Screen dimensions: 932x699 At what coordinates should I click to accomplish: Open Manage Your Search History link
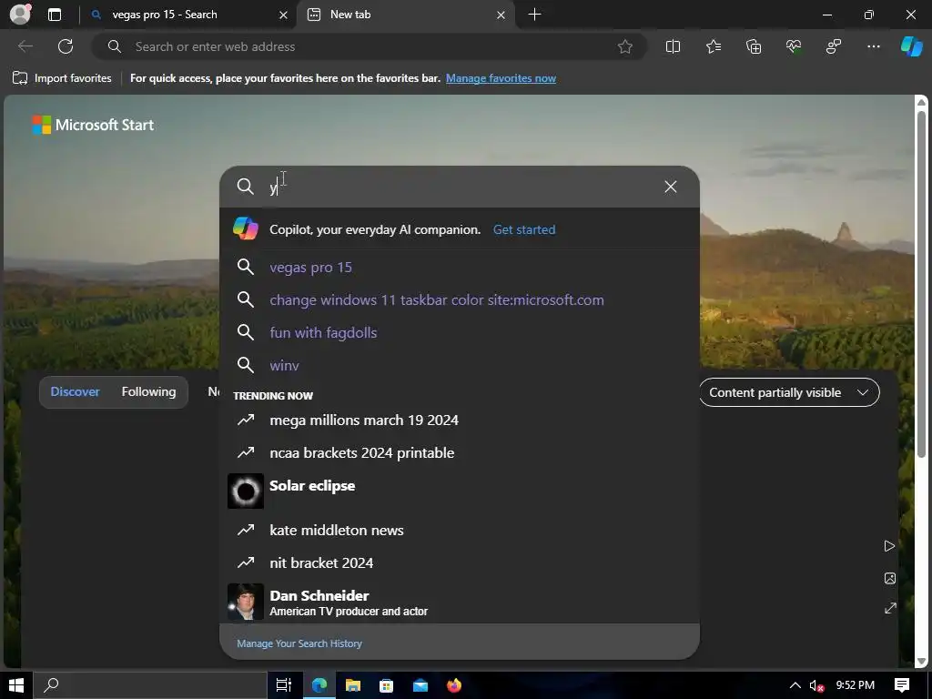pyautogui.click(x=299, y=643)
